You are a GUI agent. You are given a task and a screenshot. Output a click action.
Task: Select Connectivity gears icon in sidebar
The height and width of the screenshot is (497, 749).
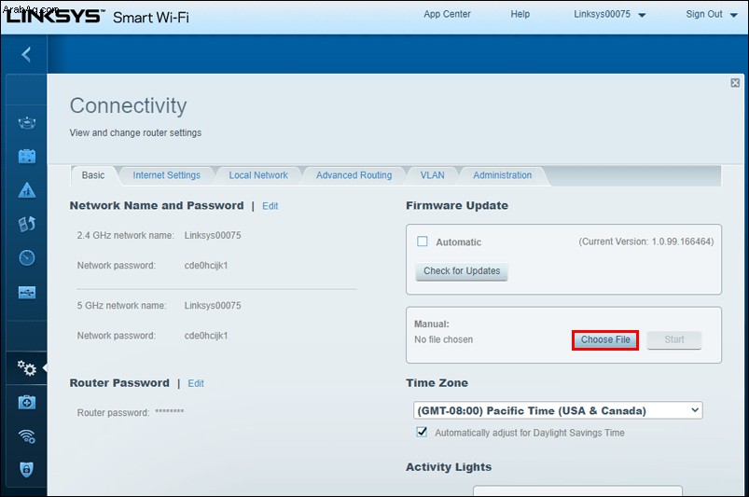click(27, 367)
